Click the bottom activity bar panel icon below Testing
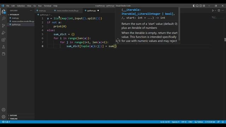This screenshot has height=127, width=226. [x=4, y=54]
